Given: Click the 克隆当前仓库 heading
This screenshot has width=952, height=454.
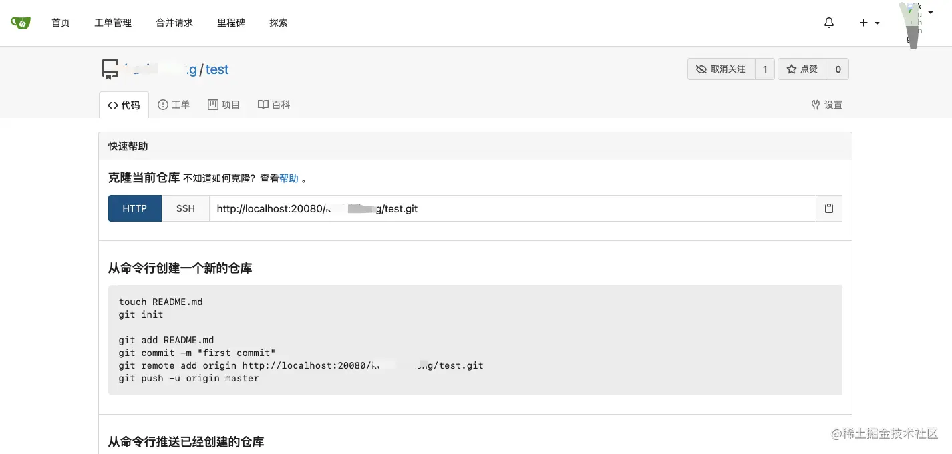Looking at the screenshot, I should [x=144, y=178].
